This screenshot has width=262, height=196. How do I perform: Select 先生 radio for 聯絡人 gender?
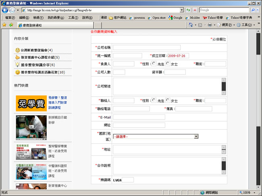[154, 100]
